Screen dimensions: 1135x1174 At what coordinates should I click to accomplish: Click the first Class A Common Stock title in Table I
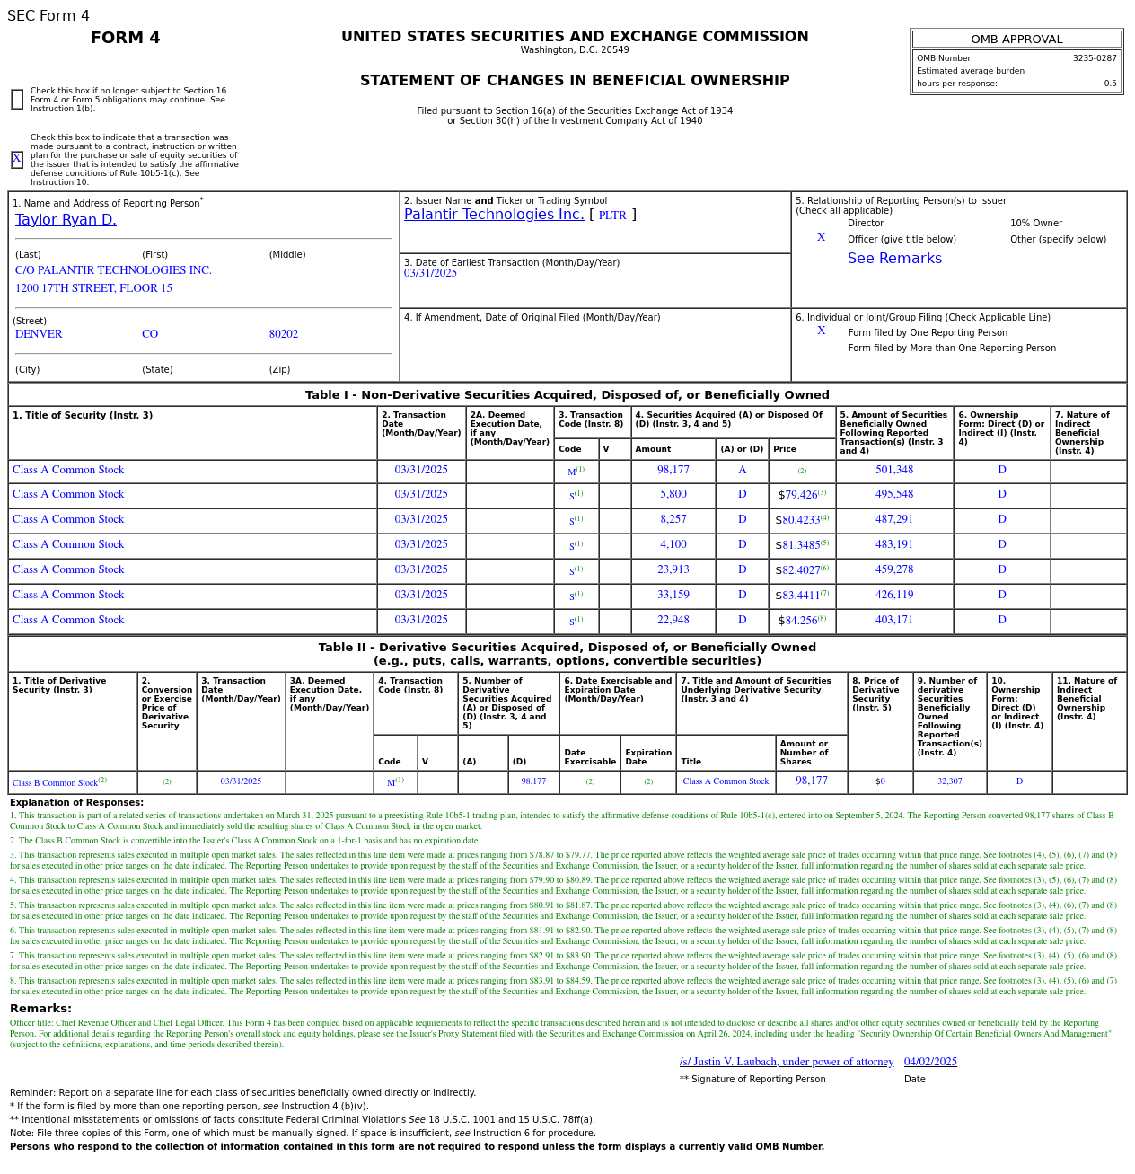pyautogui.click(x=68, y=470)
